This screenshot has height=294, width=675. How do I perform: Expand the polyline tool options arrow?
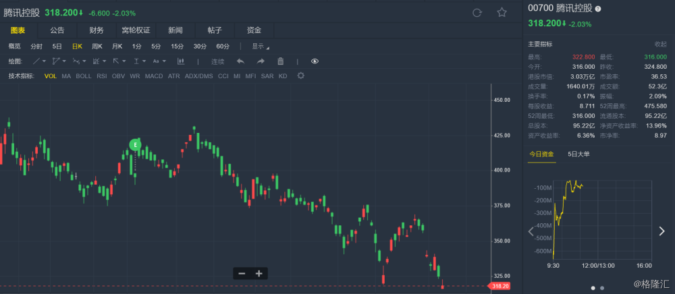pos(63,61)
